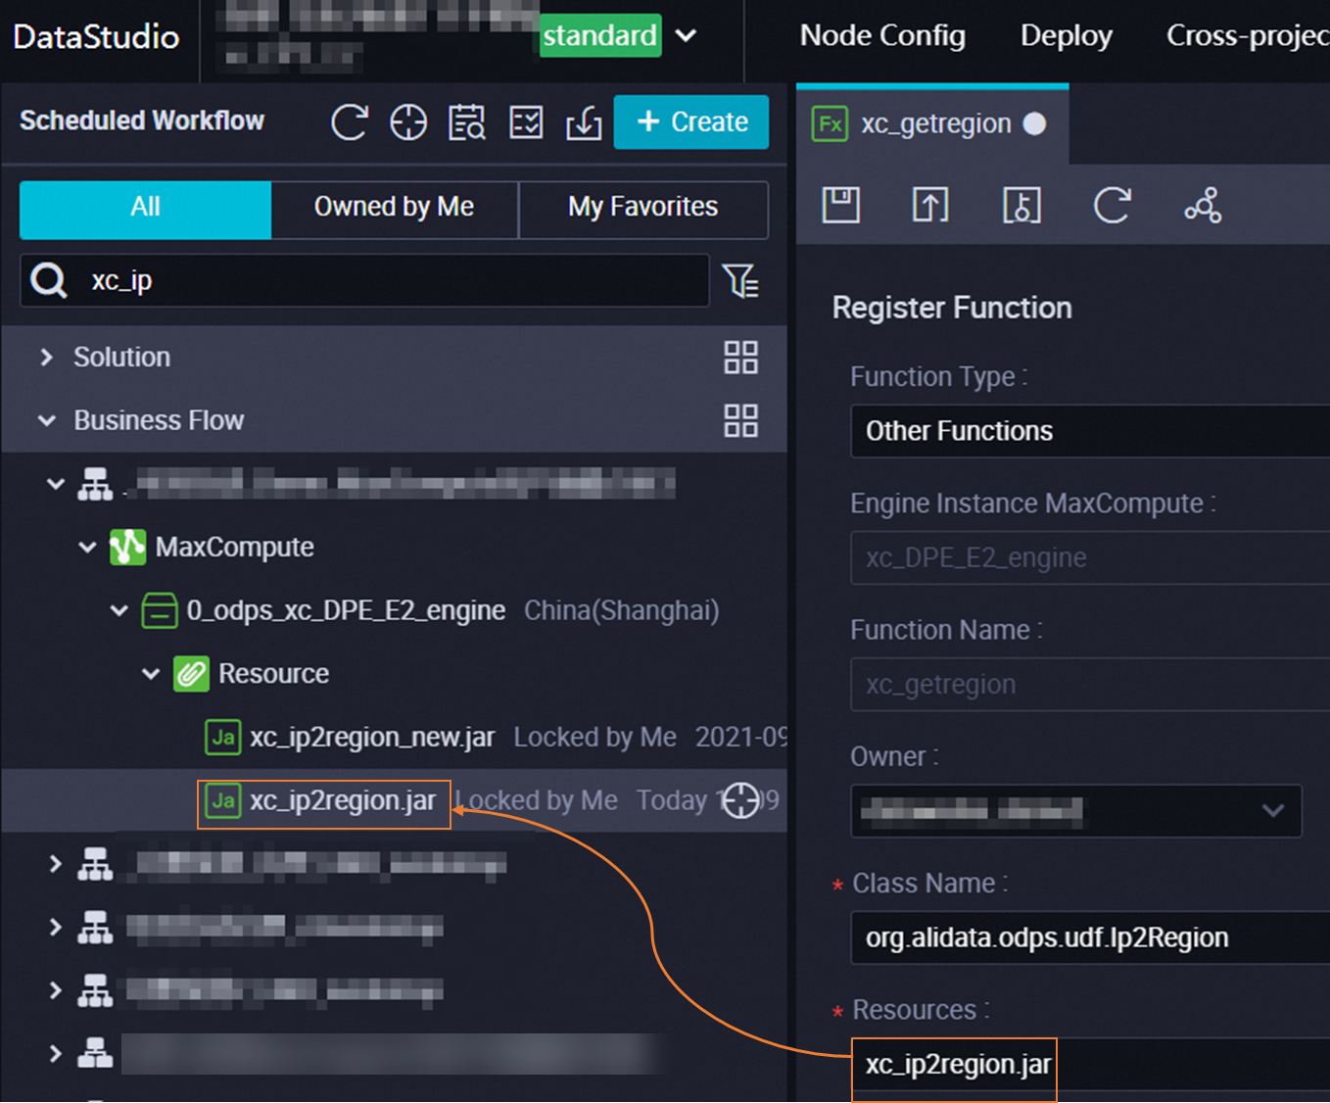Click the MaxCompute engine icon
Screen dimensions: 1330x1103
127,548
